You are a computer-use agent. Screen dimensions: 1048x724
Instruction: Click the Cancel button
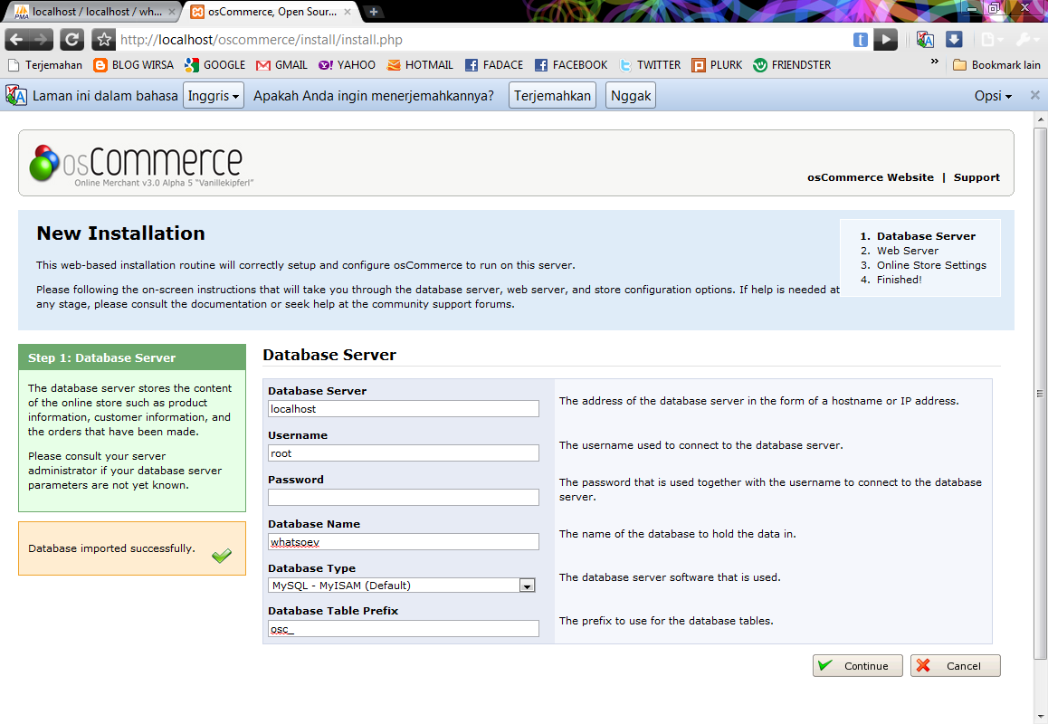click(x=955, y=666)
